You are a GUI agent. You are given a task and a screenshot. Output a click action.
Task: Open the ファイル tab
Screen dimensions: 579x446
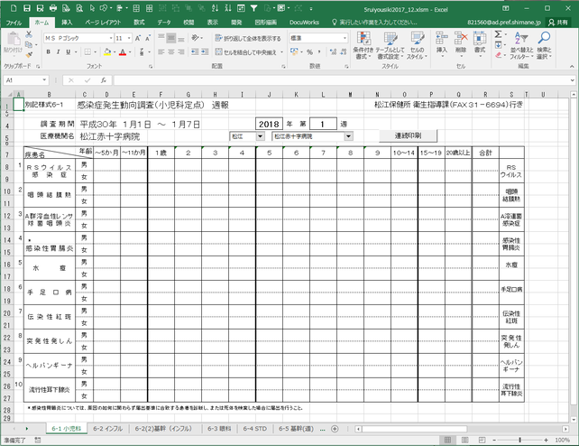[14, 23]
